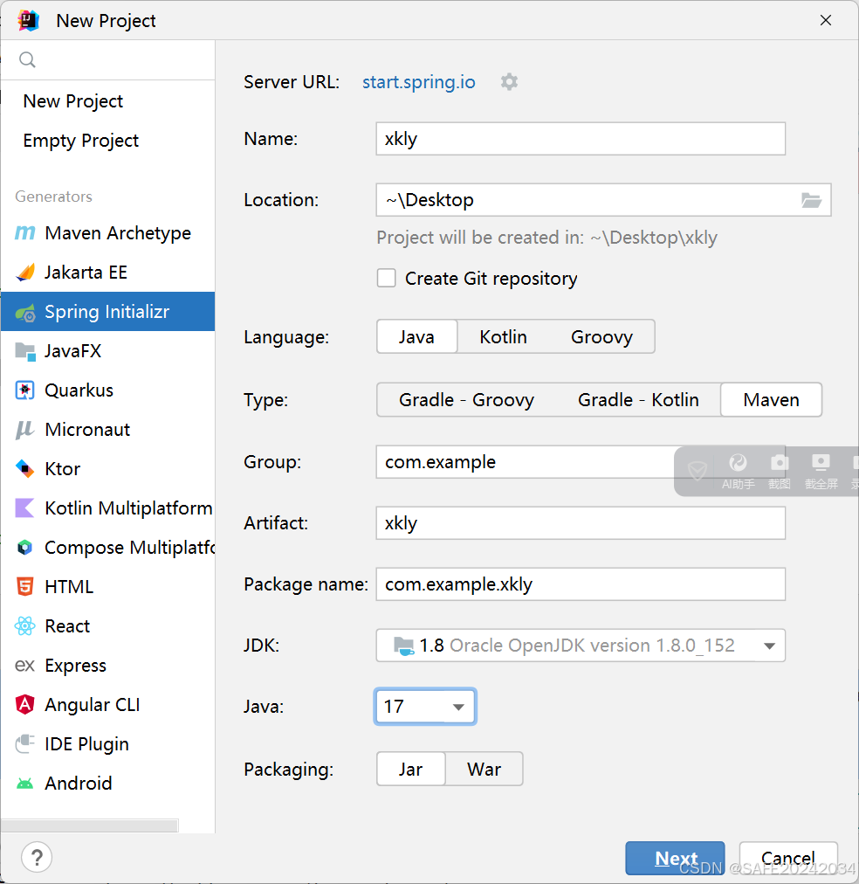This screenshot has width=859, height=884.
Task: Switch packaging to War
Action: coord(484,769)
